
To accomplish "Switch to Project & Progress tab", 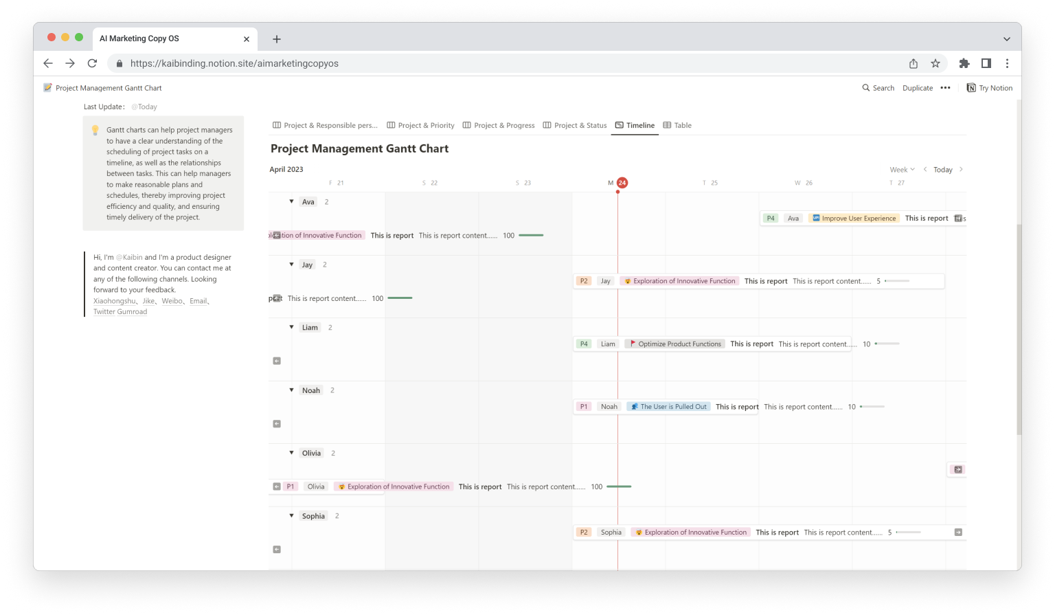I will (499, 125).
